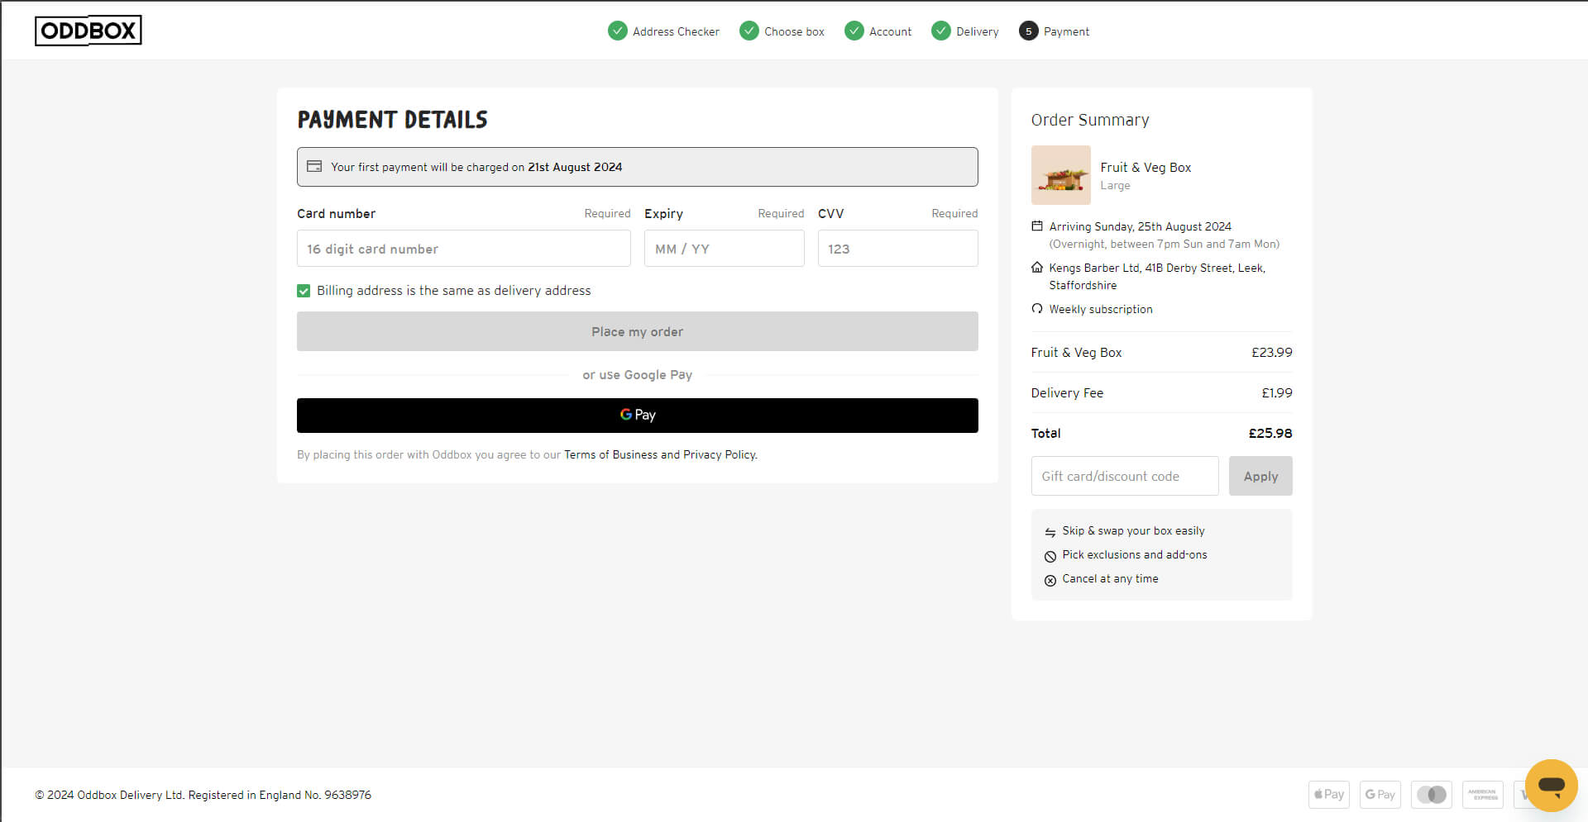Click the skip & swap arrows icon
This screenshot has width=1588, height=822.
[x=1050, y=532]
